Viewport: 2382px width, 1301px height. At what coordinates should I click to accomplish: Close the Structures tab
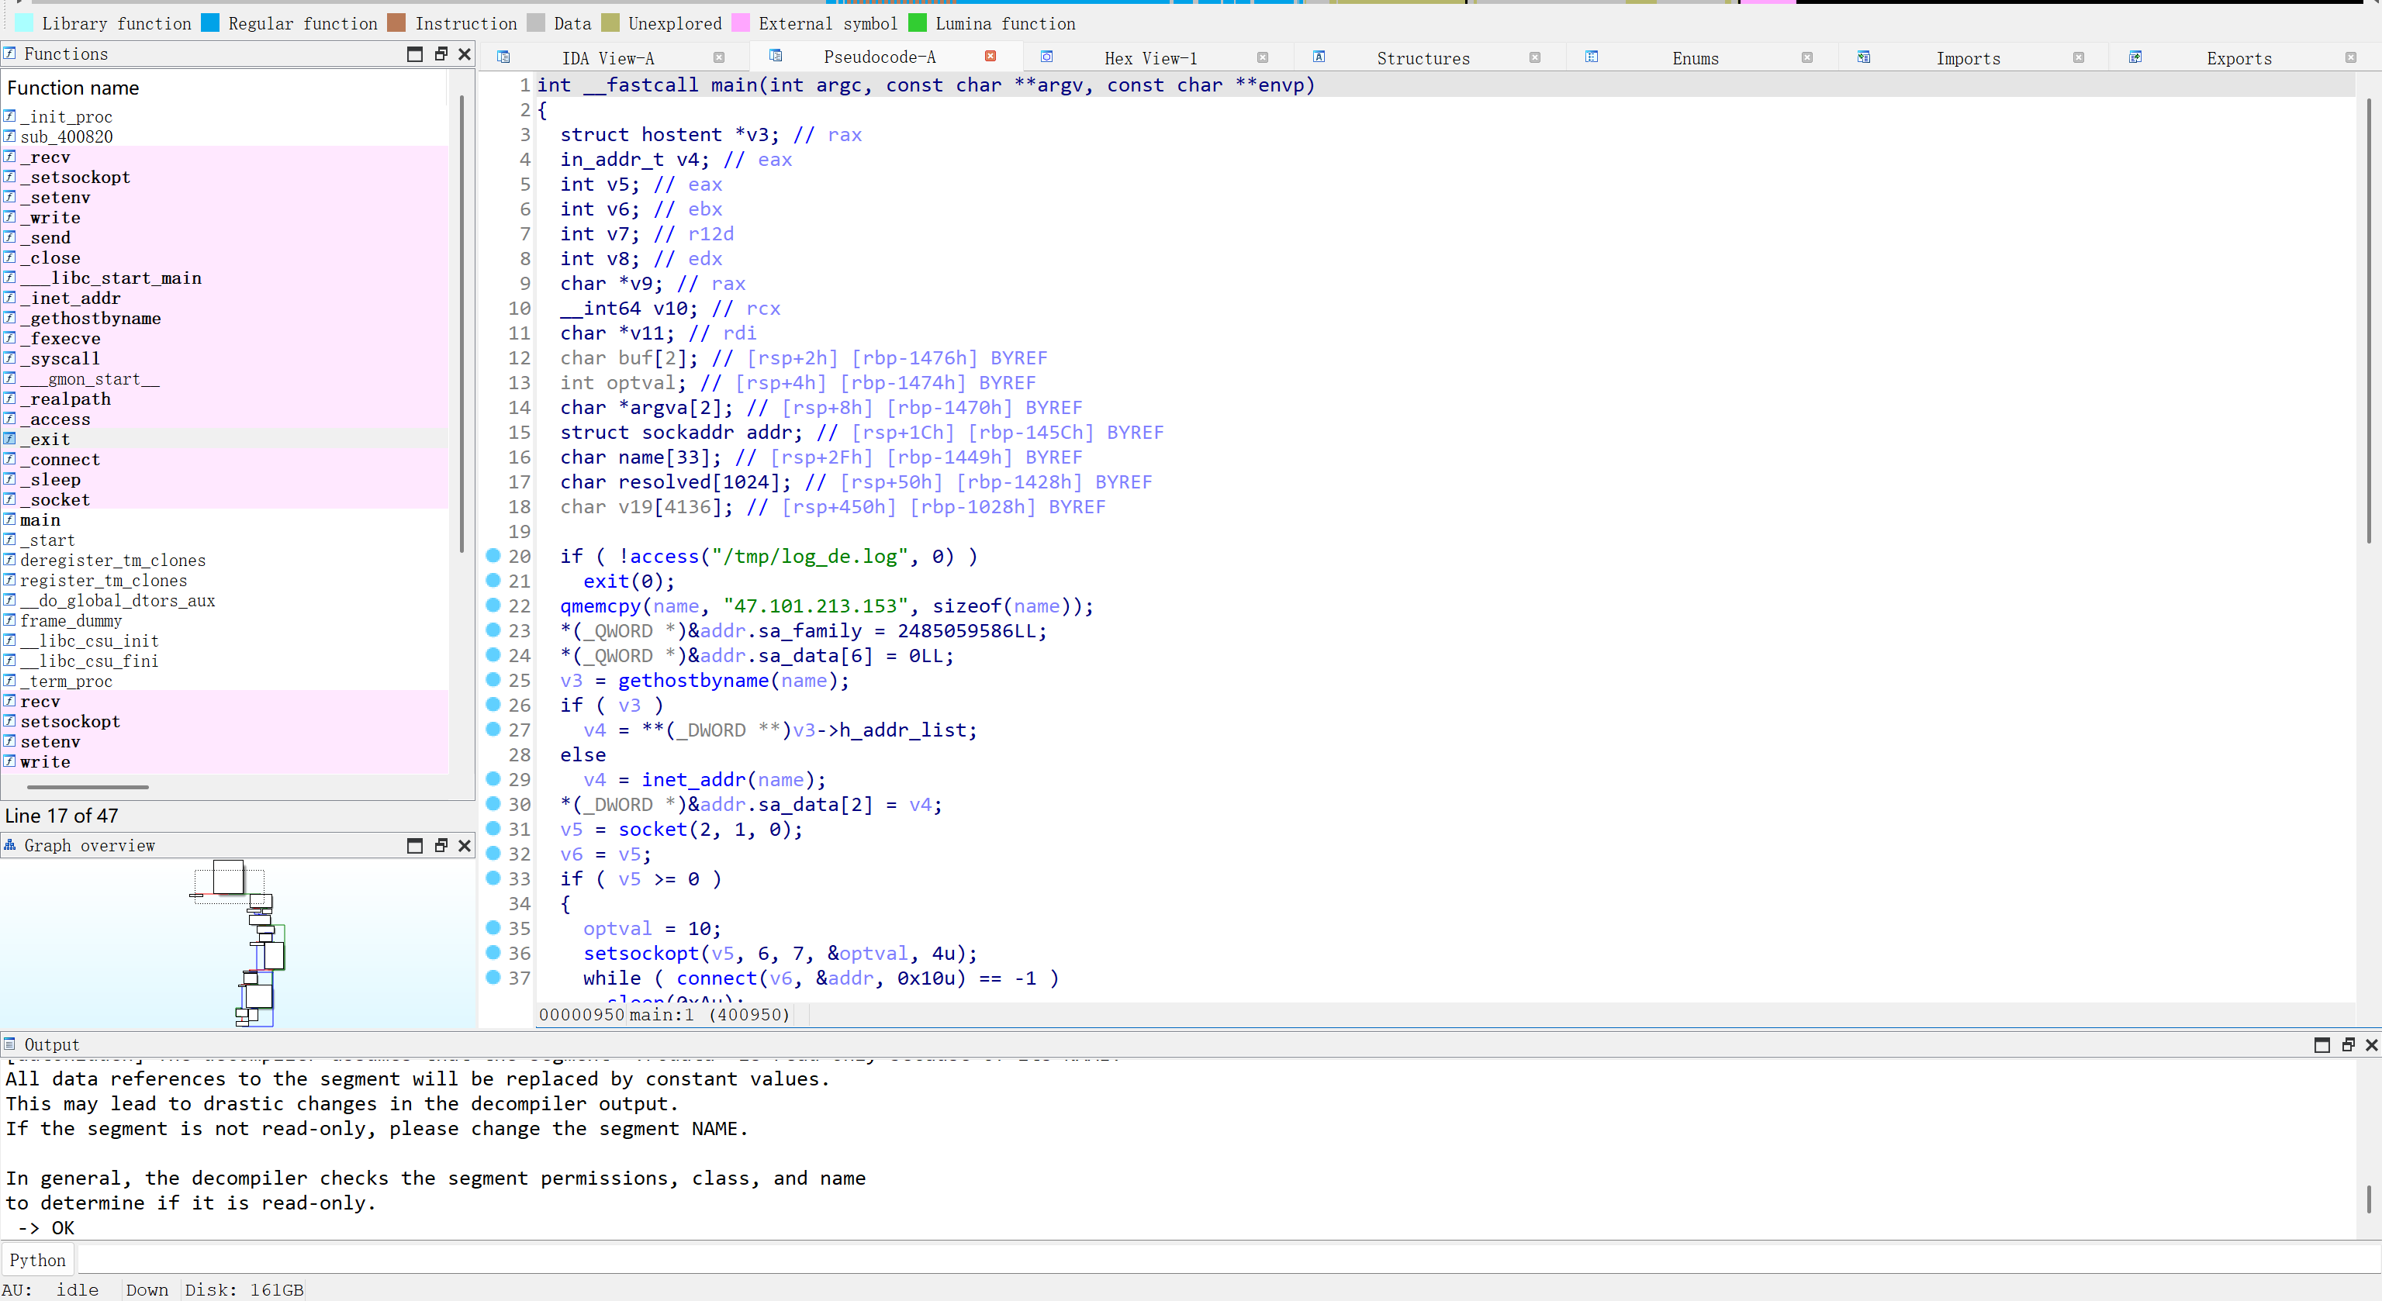[x=1535, y=57]
